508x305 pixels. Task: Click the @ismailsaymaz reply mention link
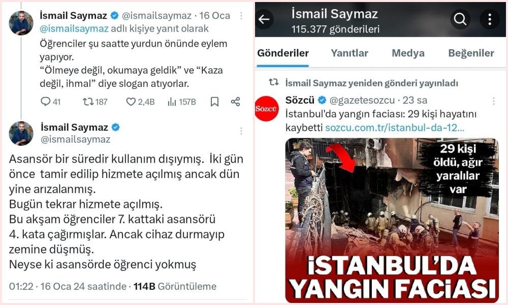(74, 29)
